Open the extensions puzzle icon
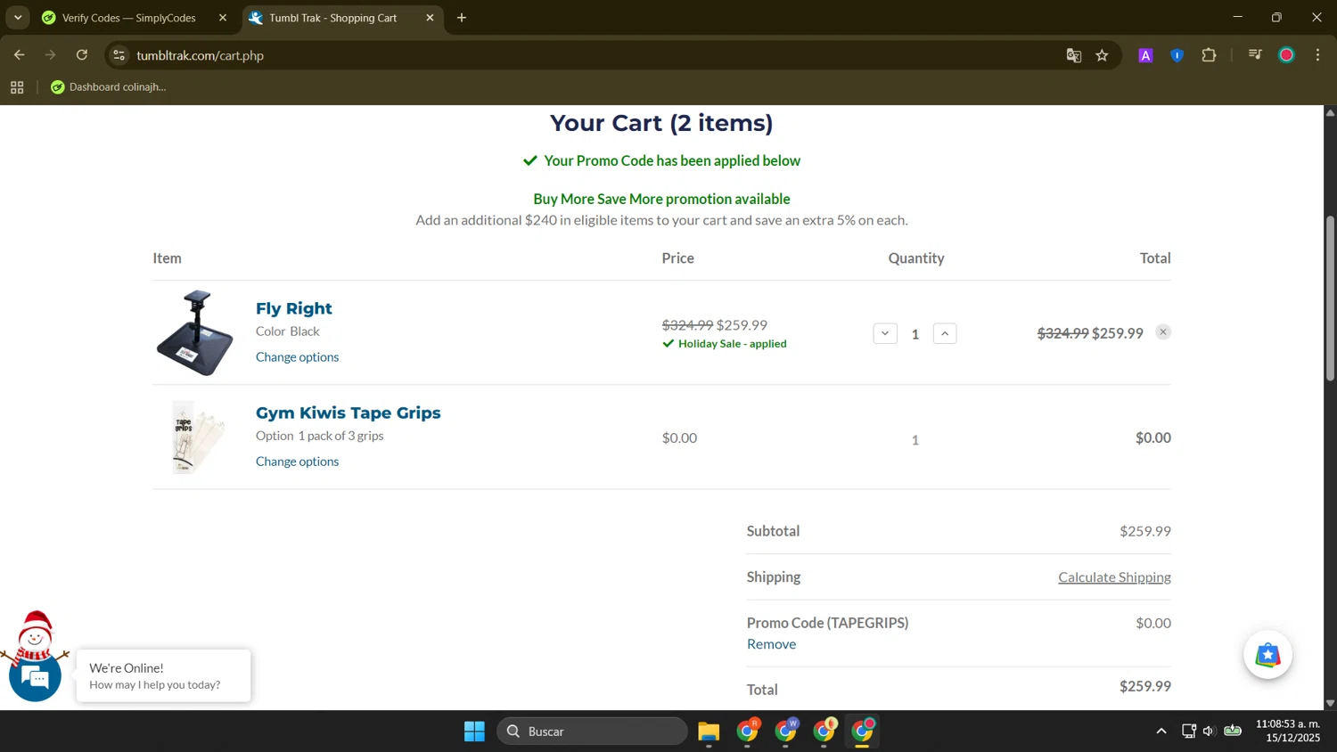This screenshot has height=752, width=1337. pos(1210,55)
